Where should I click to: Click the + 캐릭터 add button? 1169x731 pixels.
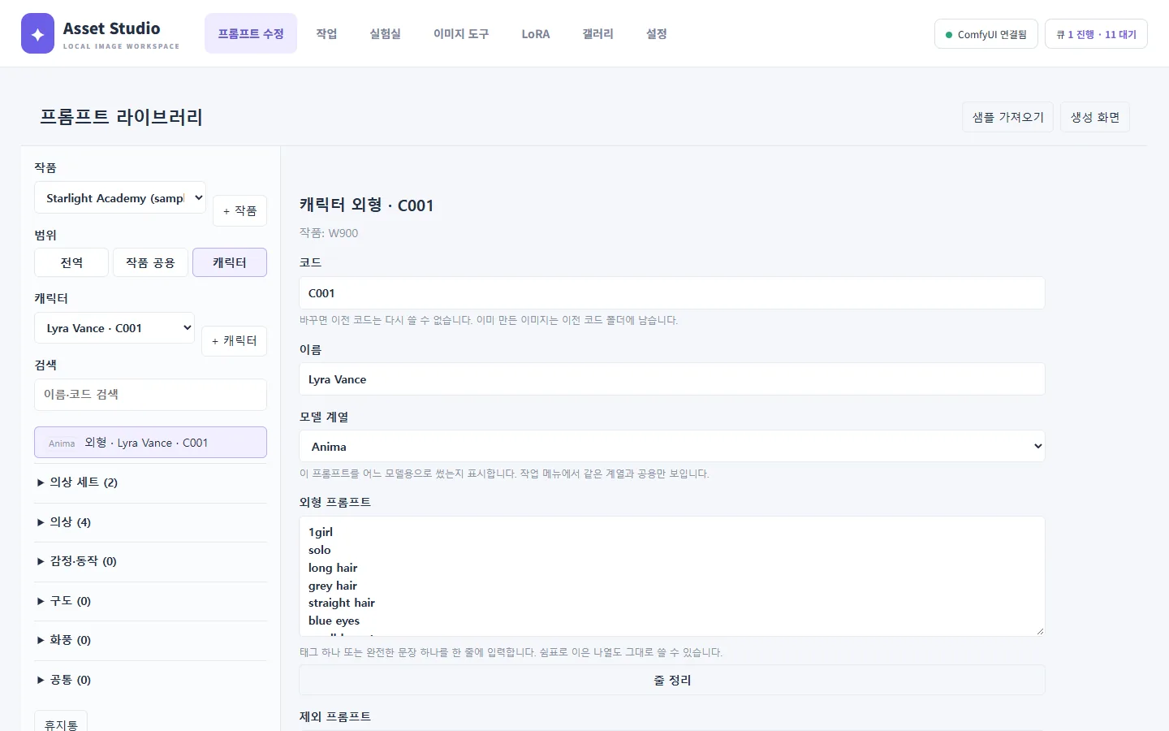[234, 340]
